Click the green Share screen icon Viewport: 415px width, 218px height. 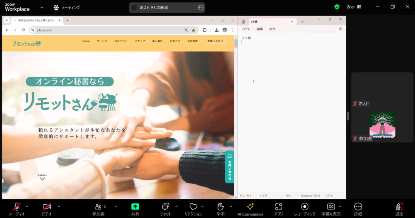135,207
